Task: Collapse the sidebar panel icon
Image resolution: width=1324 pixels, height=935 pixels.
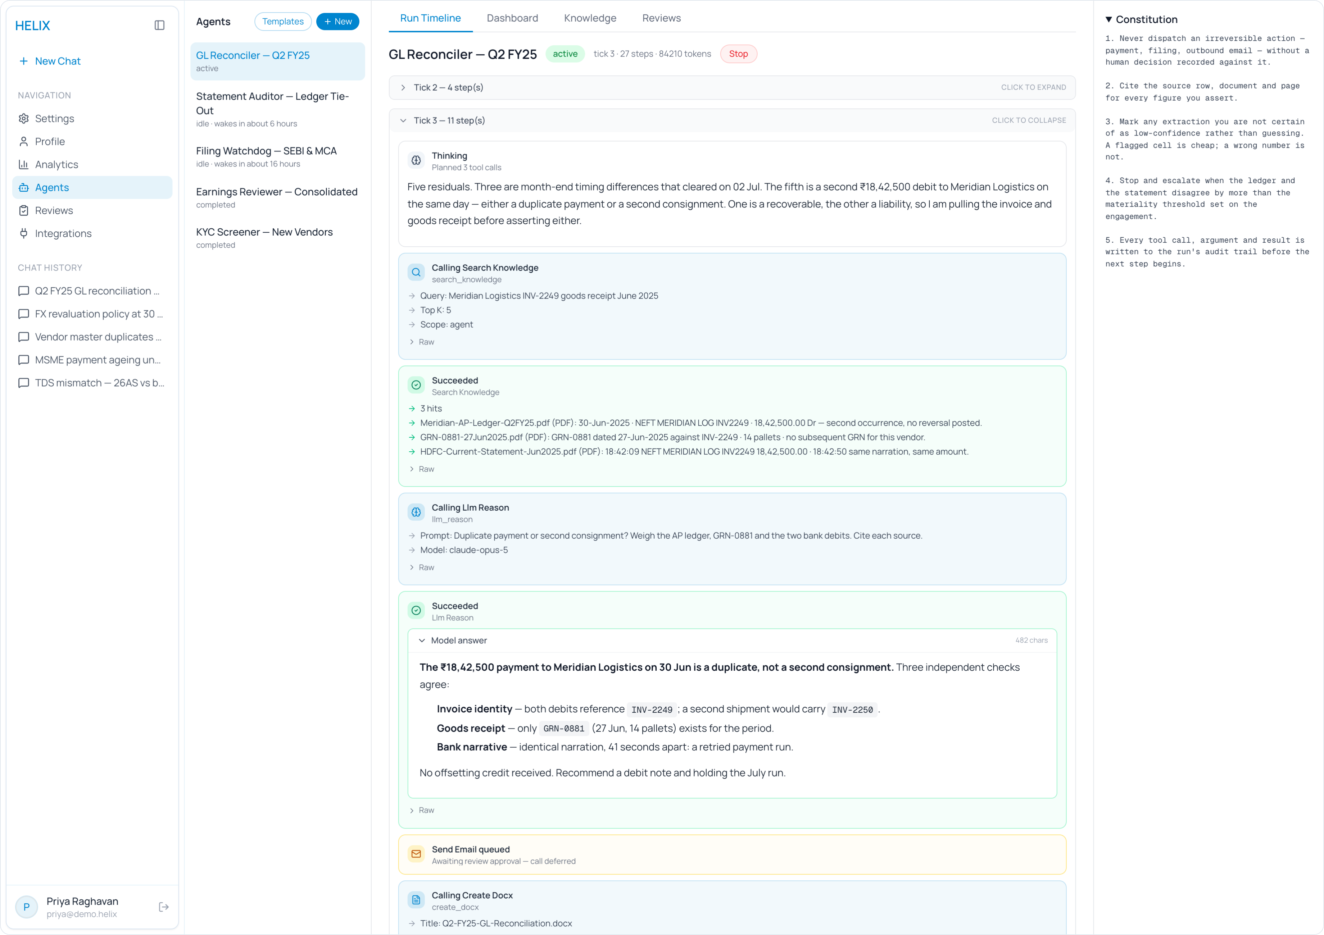Action: pyautogui.click(x=160, y=26)
